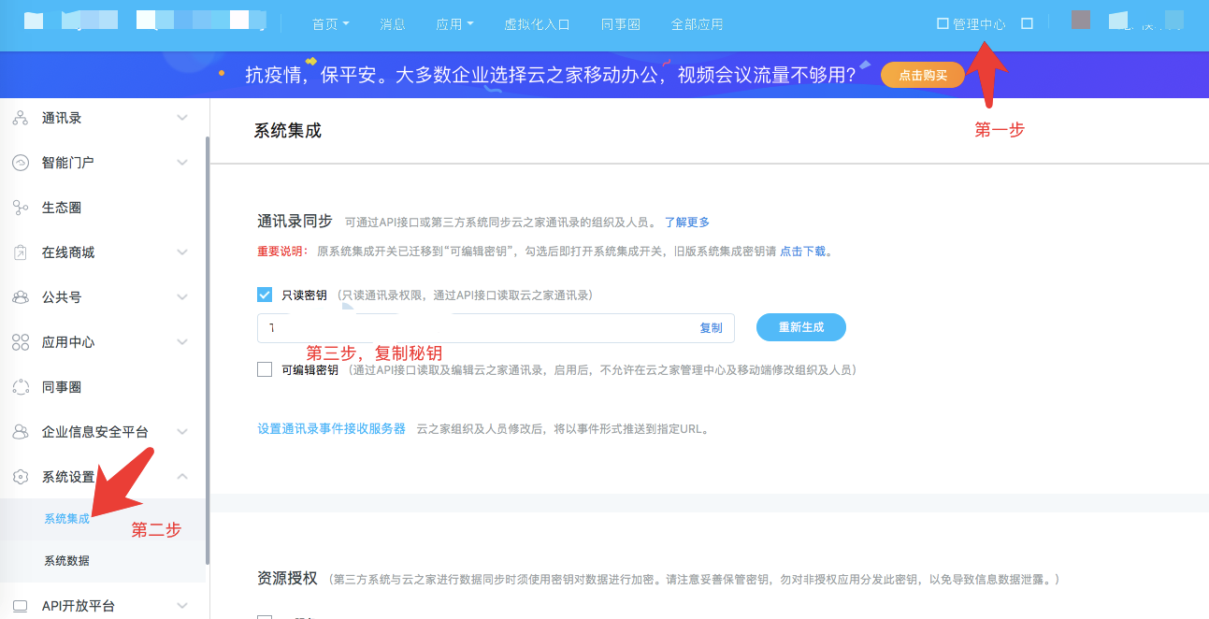
Task: Click the 点击购买 banner button
Action: [923, 76]
